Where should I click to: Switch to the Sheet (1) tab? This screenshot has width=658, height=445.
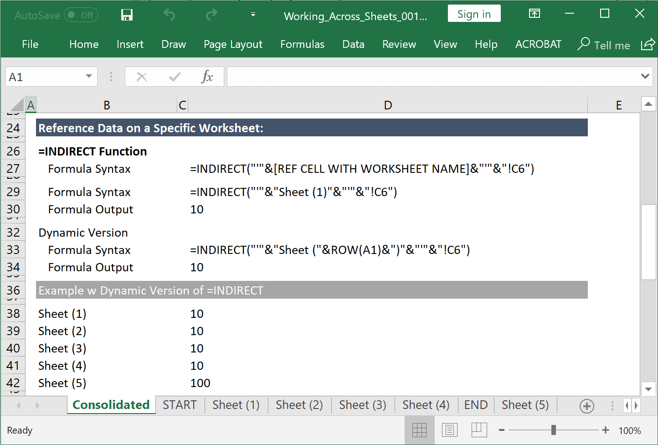pos(236,405)
